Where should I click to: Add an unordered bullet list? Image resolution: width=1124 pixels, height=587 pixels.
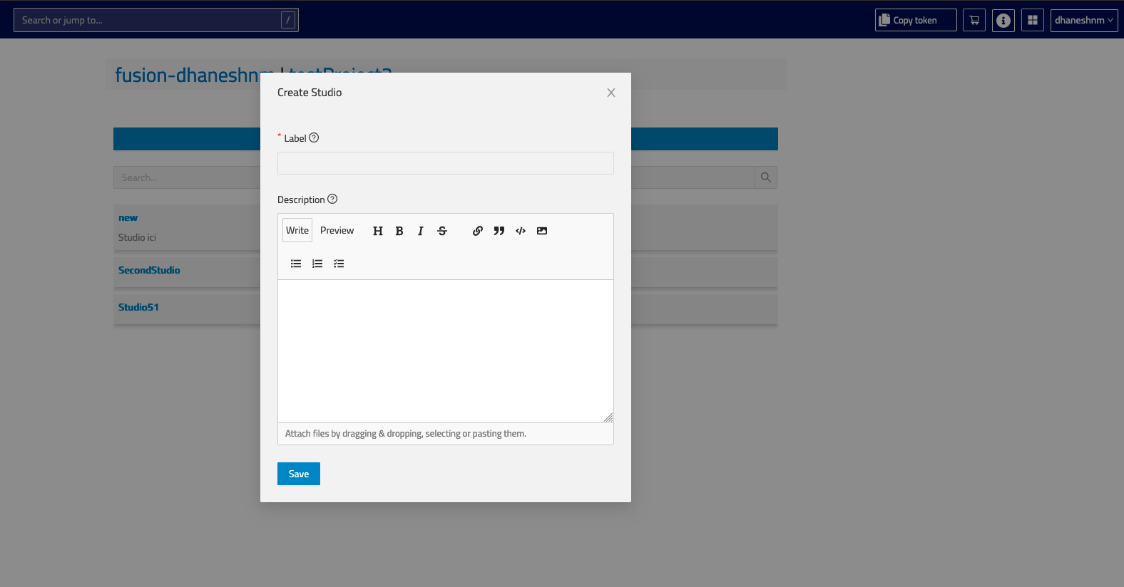[x=296, y=264]
